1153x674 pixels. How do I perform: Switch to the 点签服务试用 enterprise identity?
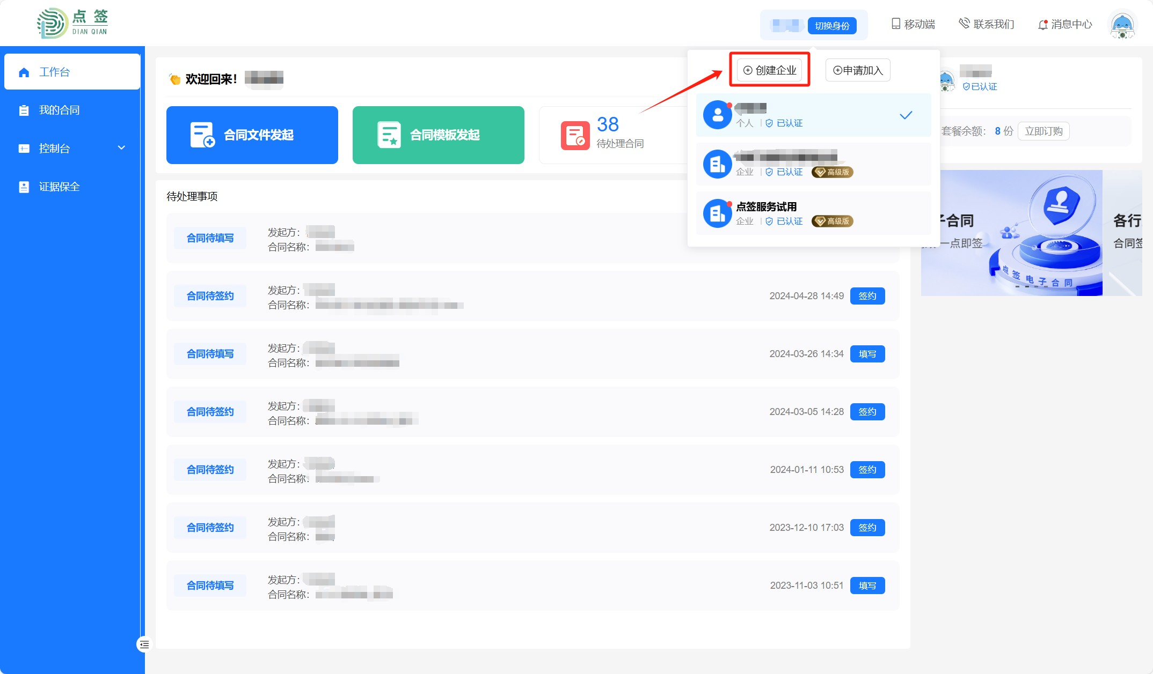click(813, 213)
